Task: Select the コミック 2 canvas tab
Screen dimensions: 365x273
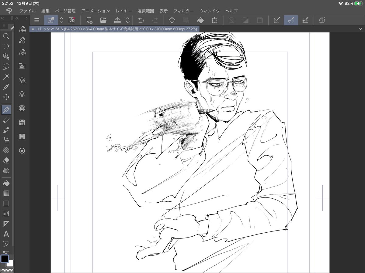Action: coord(115,29)
